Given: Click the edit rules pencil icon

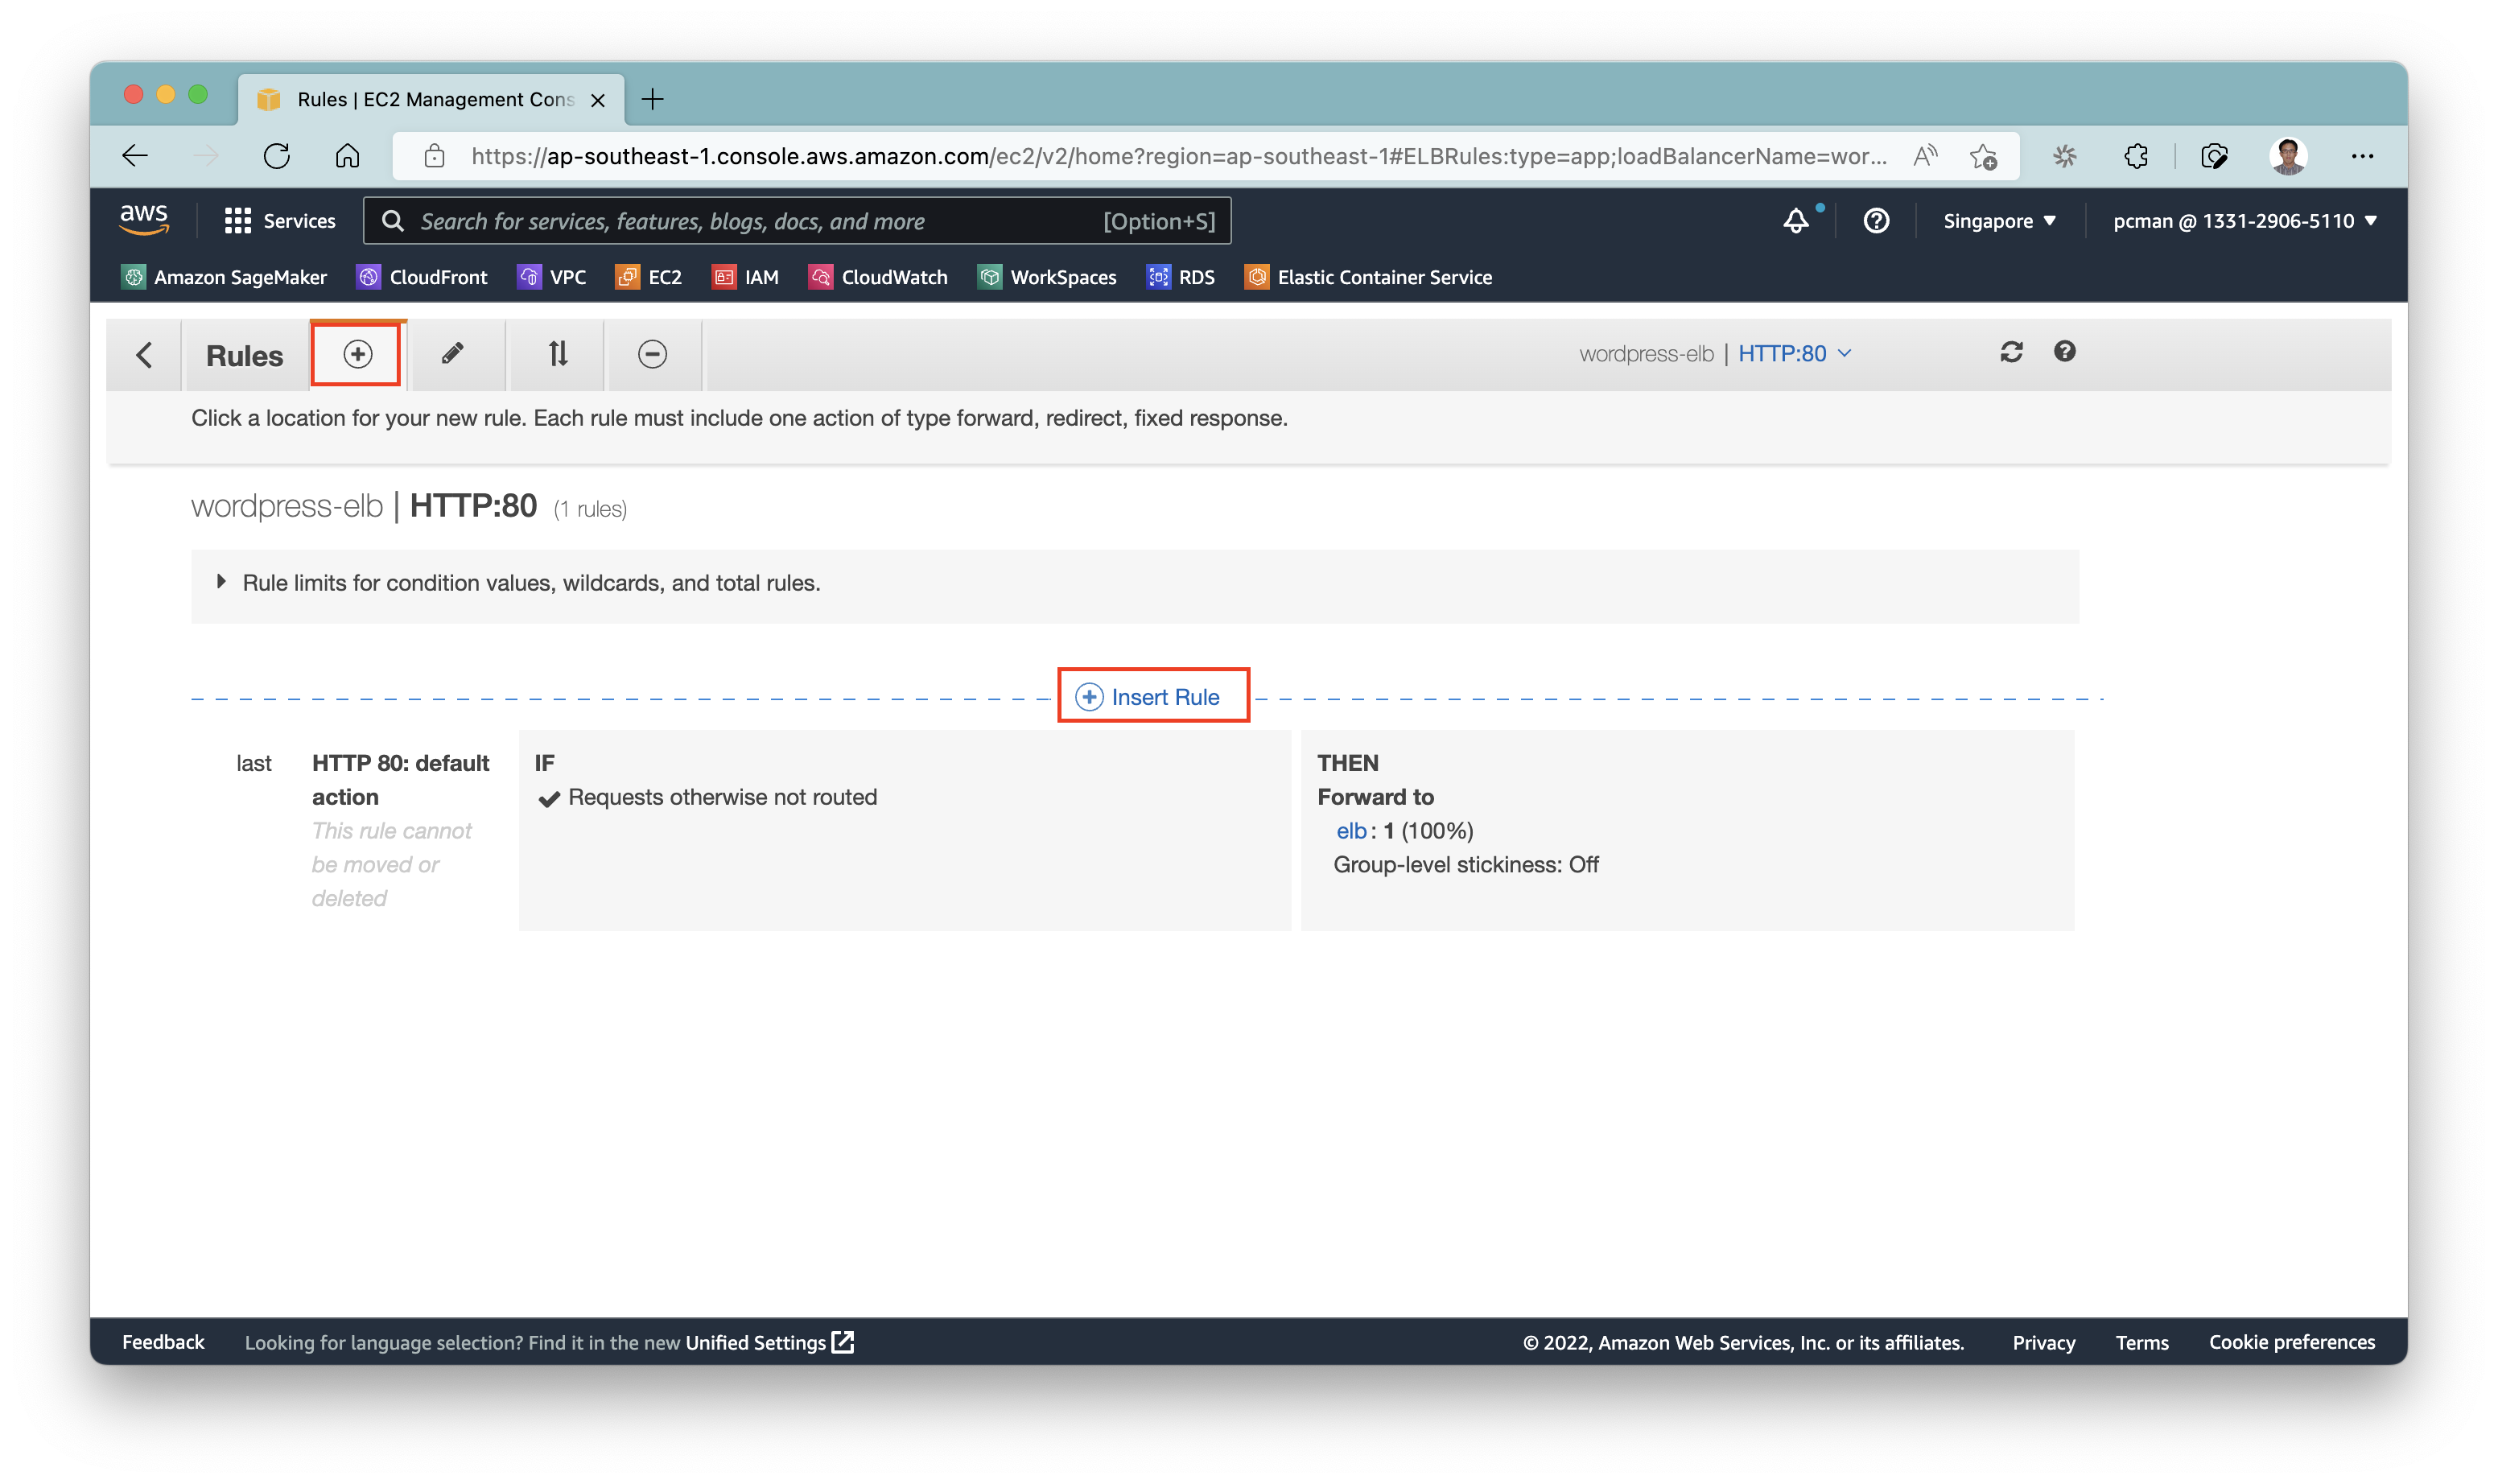Looking at the screenshot, I should (452, 353).
